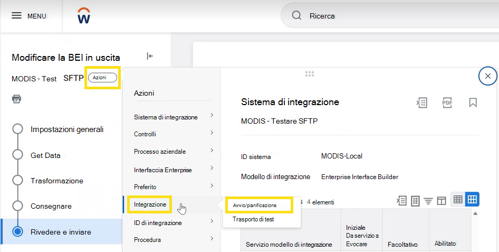Image resolution: width=499 pixels, height=252 pixels.
Task: Open the table worksheet view icon
Action: [415, 200]
